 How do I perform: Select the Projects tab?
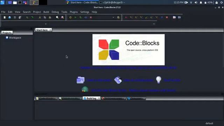7,33
